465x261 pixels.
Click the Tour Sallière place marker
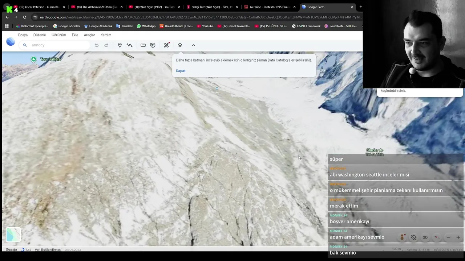point(33,59)
